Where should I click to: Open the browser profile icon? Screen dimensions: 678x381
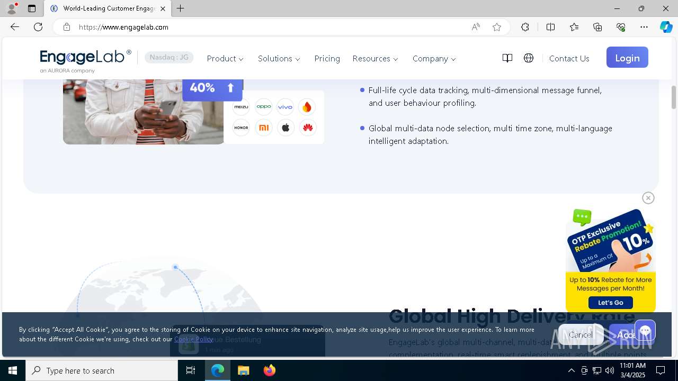tap(12, 8)
